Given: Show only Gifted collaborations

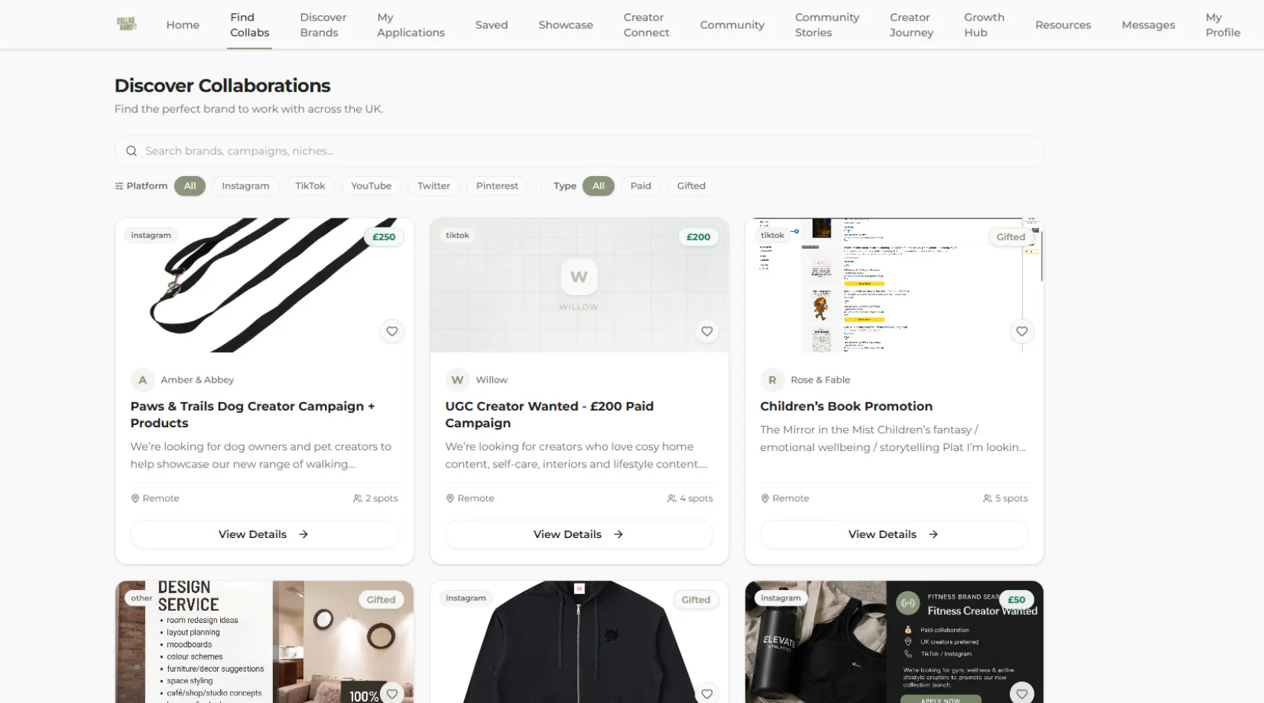Looking at the screenshot, I should click(x=691, y=186).
